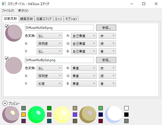Select the olive-tan preview sphere
Image resolution: width=162 pixels, height=125 pixels.
[x=88, y=114]
